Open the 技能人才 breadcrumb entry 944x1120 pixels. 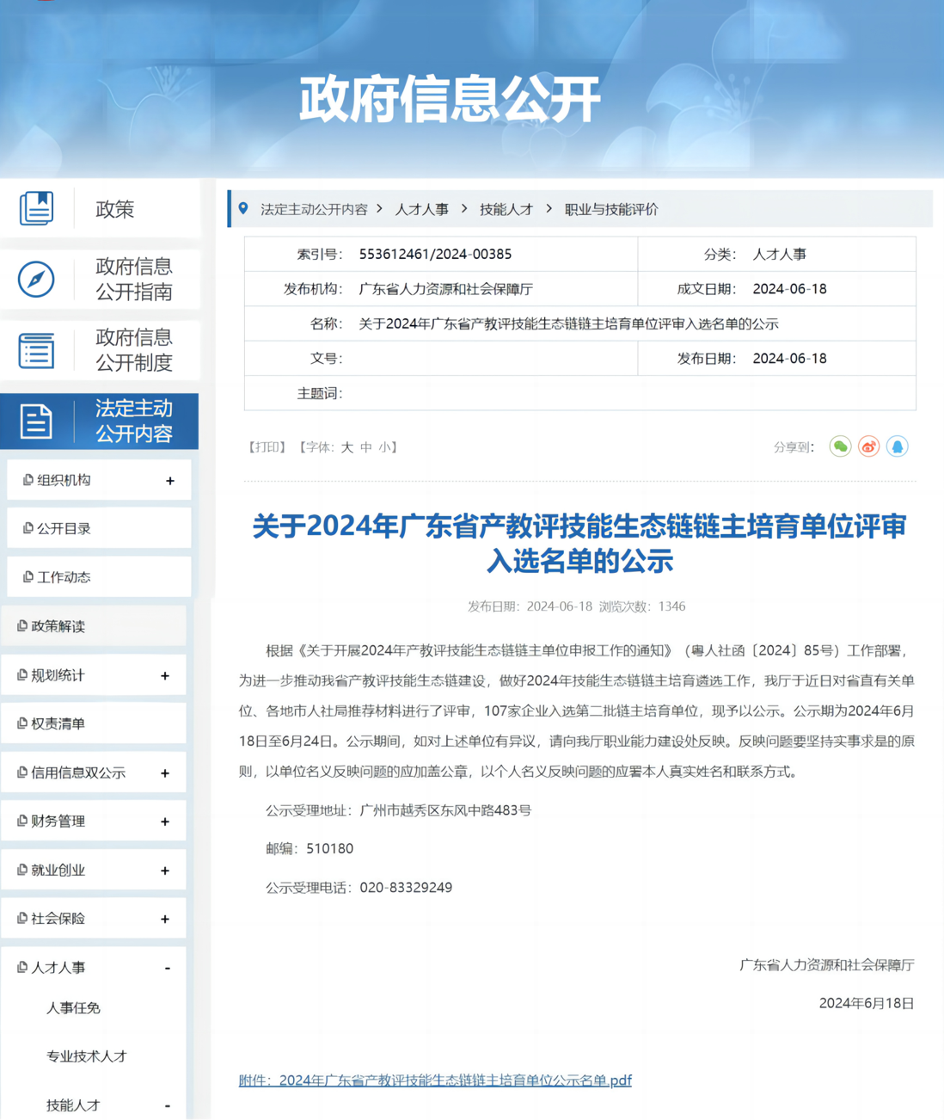(507, 209)
